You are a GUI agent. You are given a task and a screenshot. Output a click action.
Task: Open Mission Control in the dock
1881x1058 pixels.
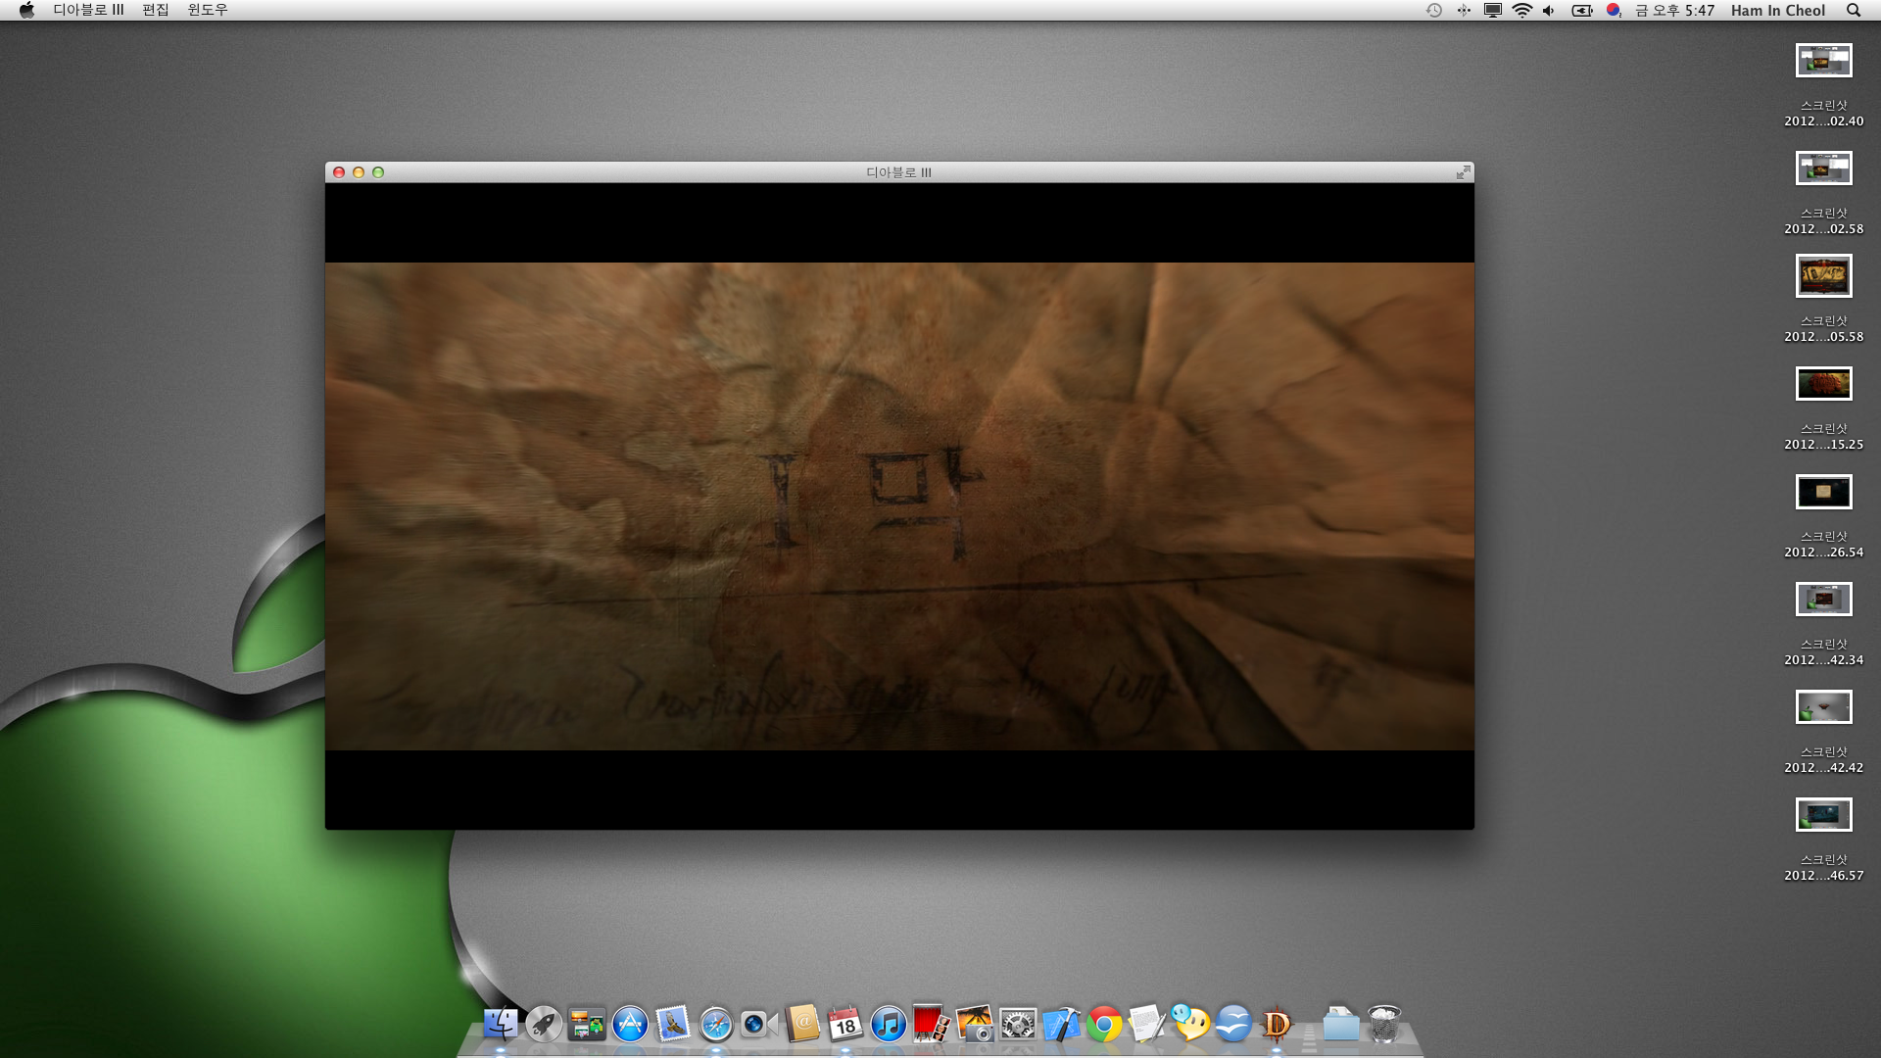point(587,1025)
